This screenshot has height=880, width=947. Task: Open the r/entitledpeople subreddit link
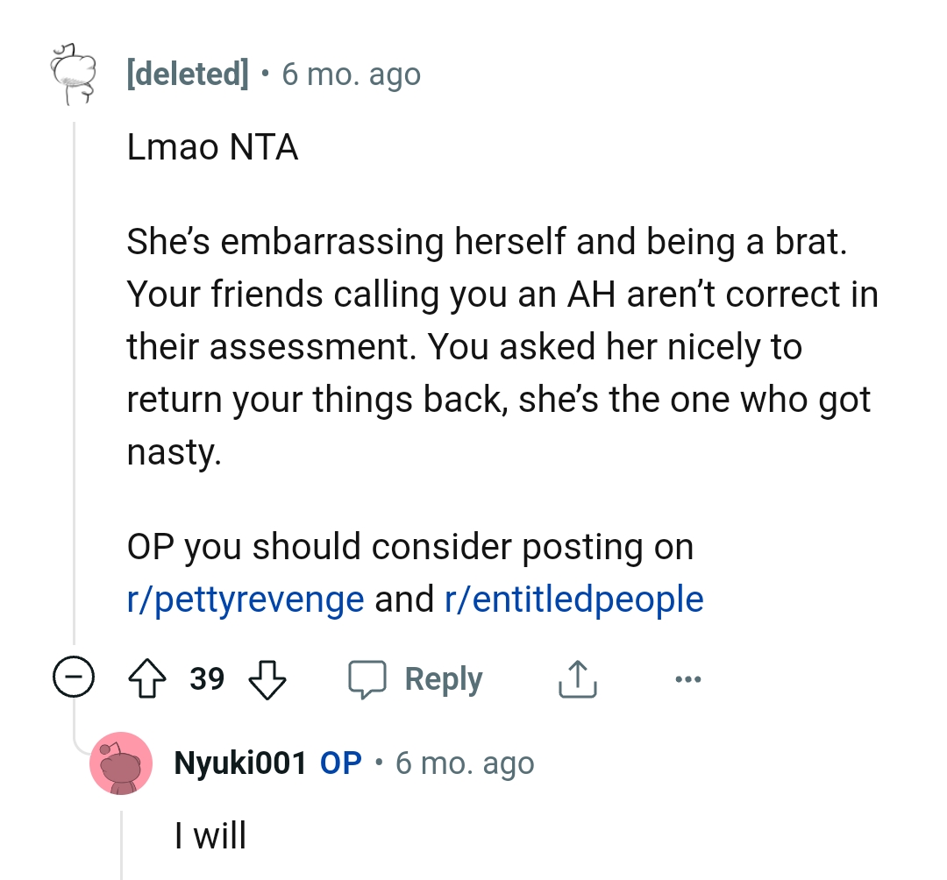pyautogui.click(x=571, y=599)
